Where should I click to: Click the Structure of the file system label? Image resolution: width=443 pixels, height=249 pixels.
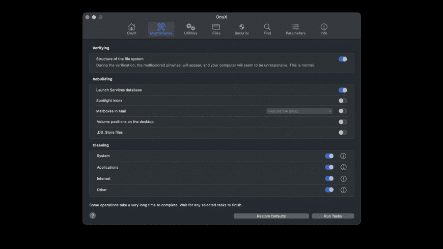(120, 59)
